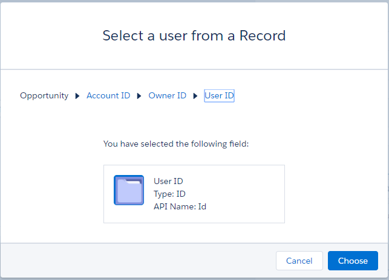The image size is (389, 280).
Task: Click arrow between Account ID and Owner ID
Action: (x=139, y=96)
